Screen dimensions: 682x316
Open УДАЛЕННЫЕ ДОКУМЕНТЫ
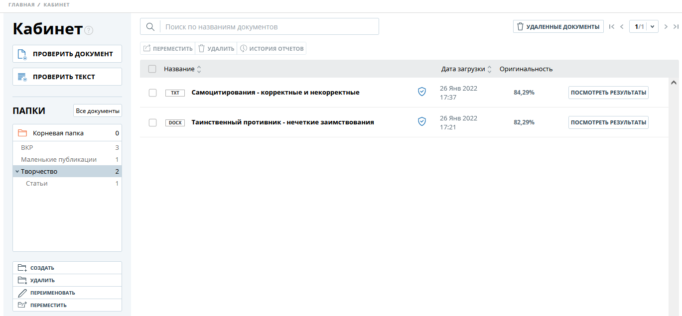pos(558,27)
